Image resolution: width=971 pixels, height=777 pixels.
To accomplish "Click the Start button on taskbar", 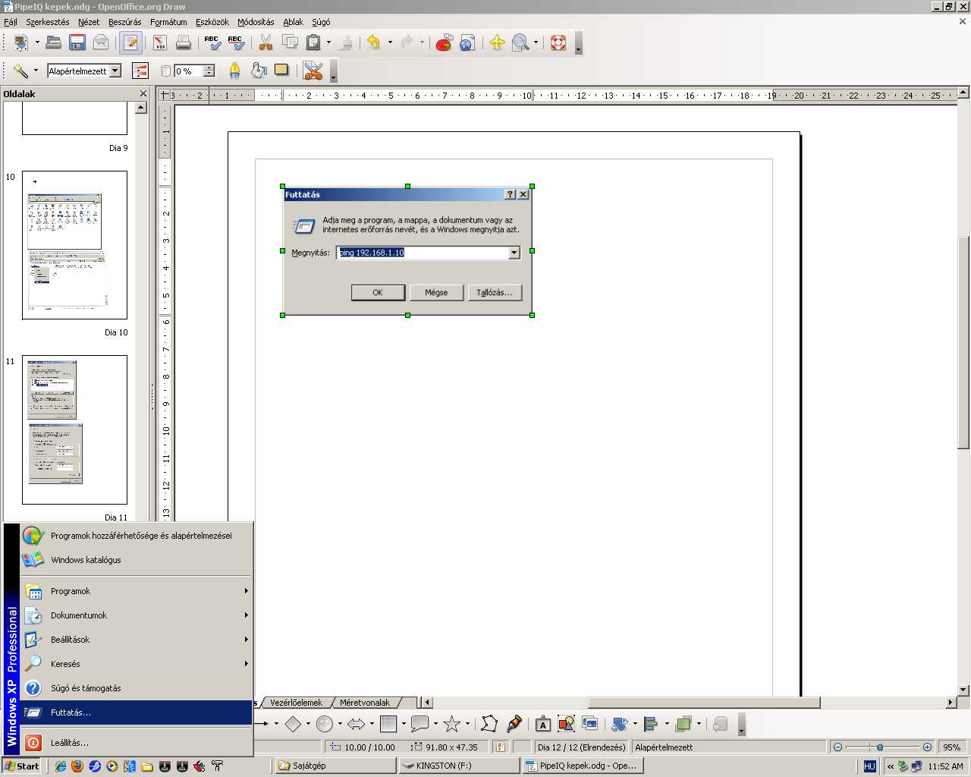I will coord(22,766).
